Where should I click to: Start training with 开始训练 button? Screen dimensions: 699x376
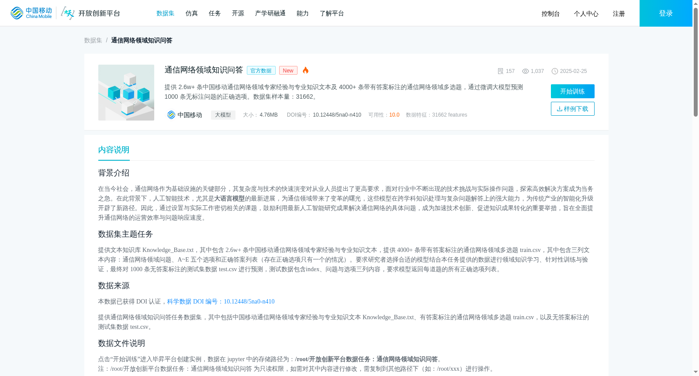point(573,91)
